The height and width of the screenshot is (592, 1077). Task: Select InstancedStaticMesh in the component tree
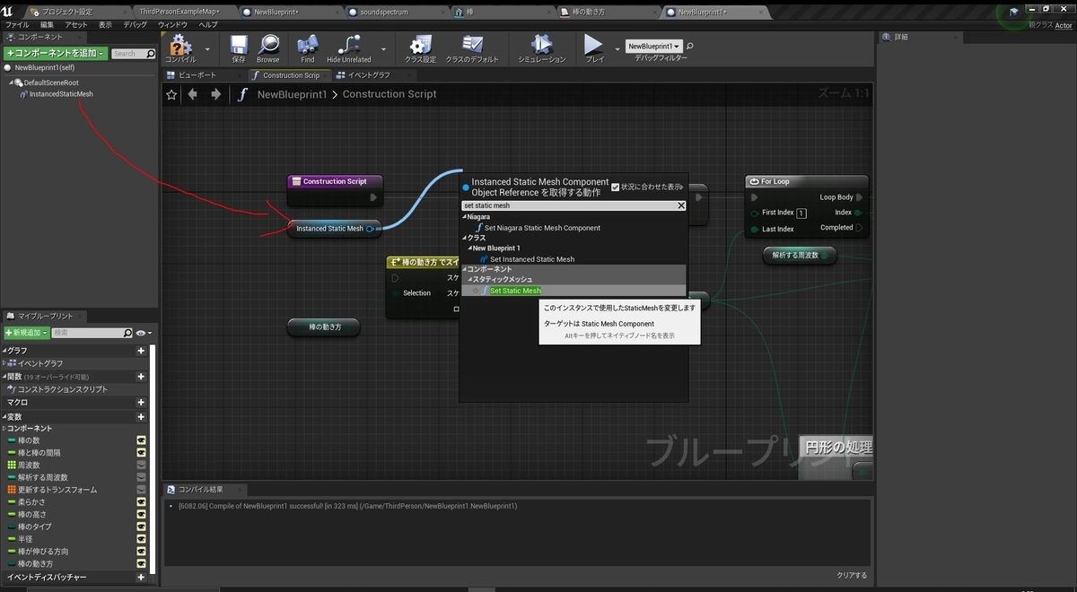(x=60, y=93)
